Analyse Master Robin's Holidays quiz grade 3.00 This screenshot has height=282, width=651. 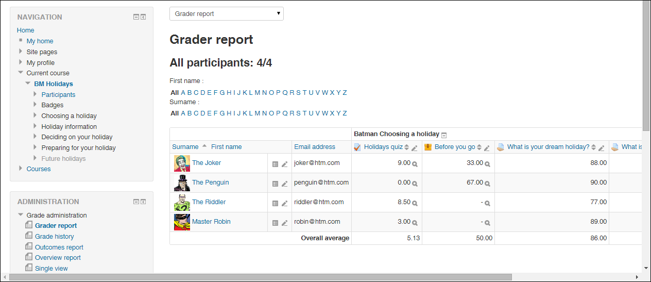tap(415, 223)
